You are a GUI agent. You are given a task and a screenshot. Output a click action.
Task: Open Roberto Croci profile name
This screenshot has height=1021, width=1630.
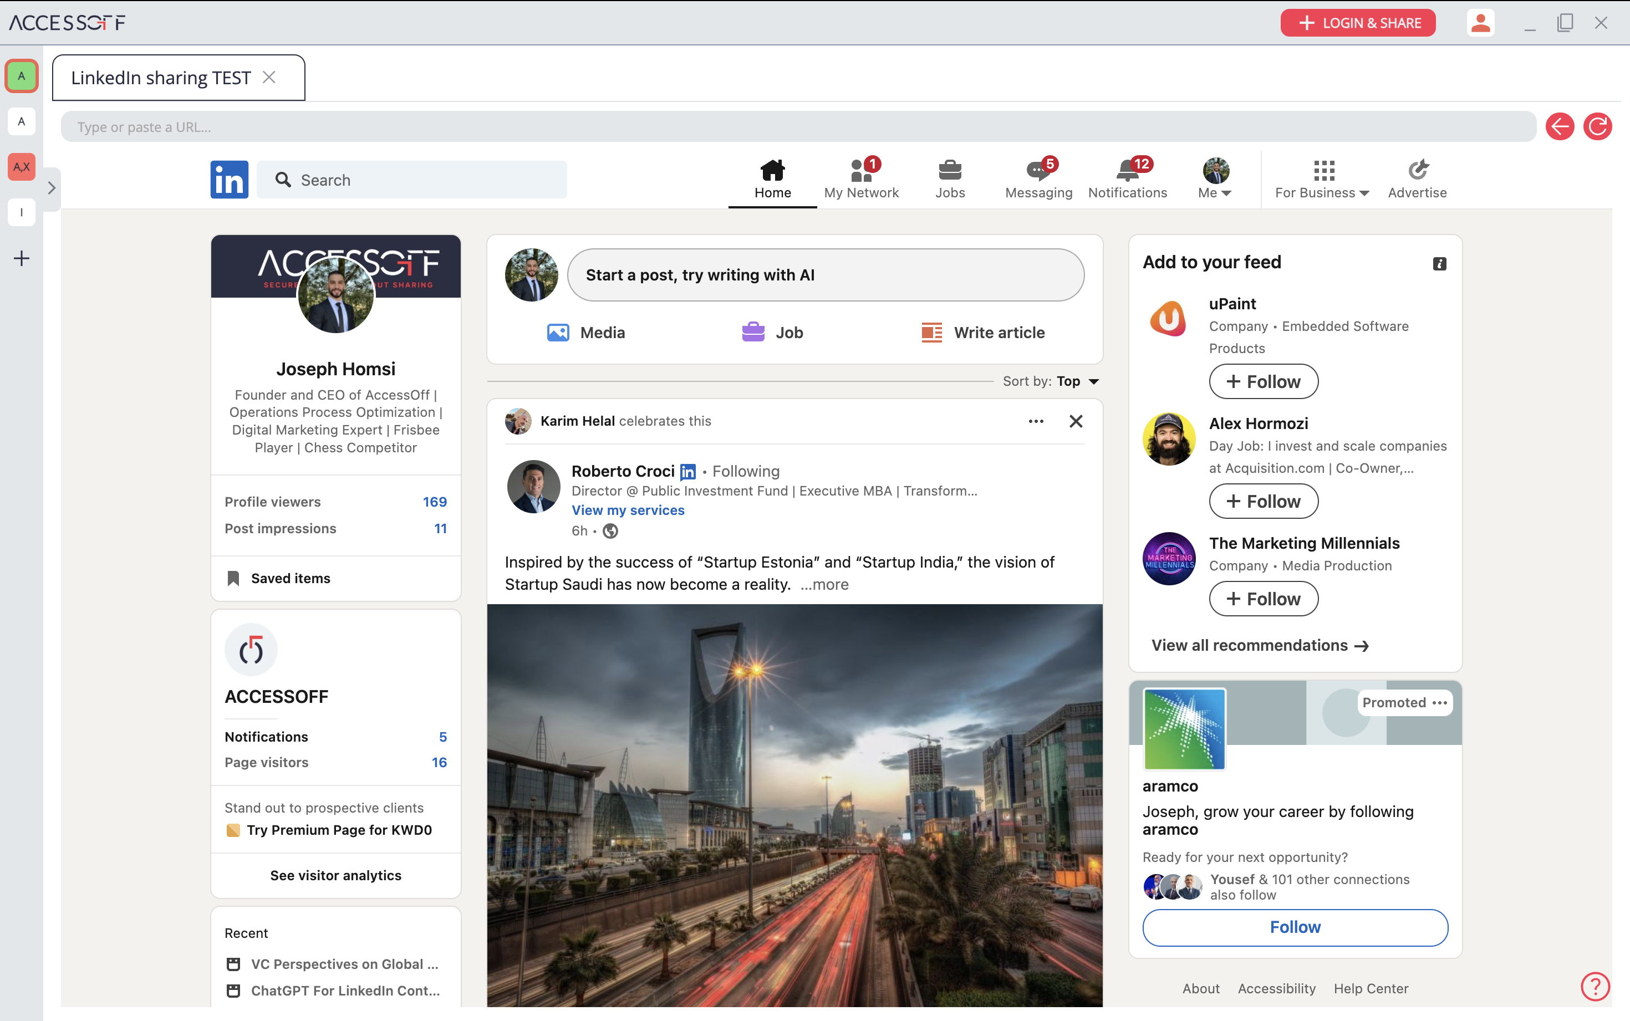(623, 471)
